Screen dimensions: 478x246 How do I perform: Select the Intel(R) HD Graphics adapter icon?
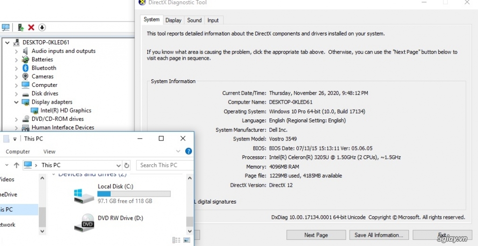tap(35, 111)
